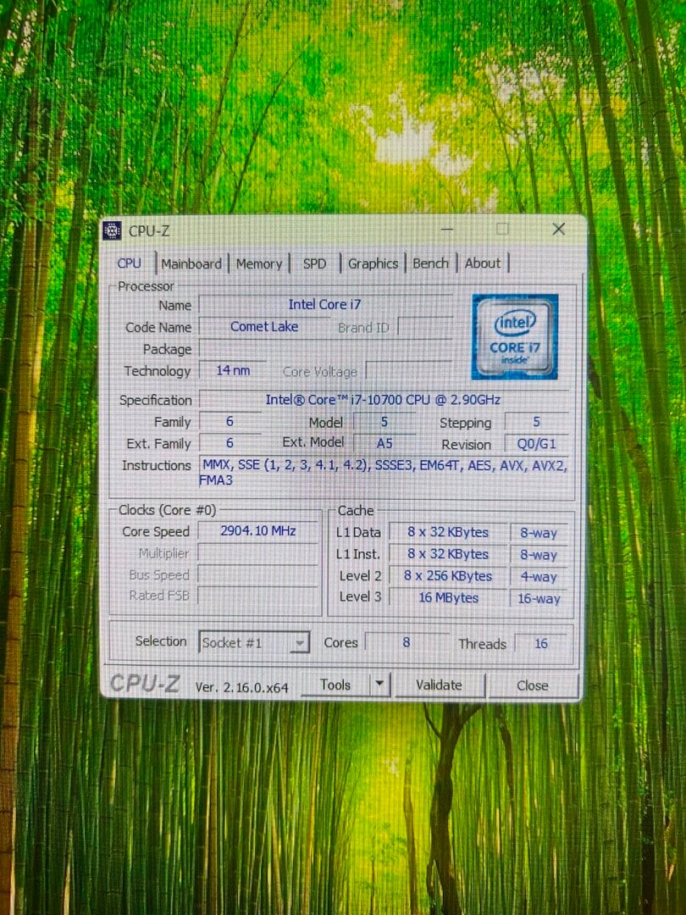The height and width of the screenshot is (915, 686).
Task: Switch to the SPD tab
Action: tap(314, 264)
